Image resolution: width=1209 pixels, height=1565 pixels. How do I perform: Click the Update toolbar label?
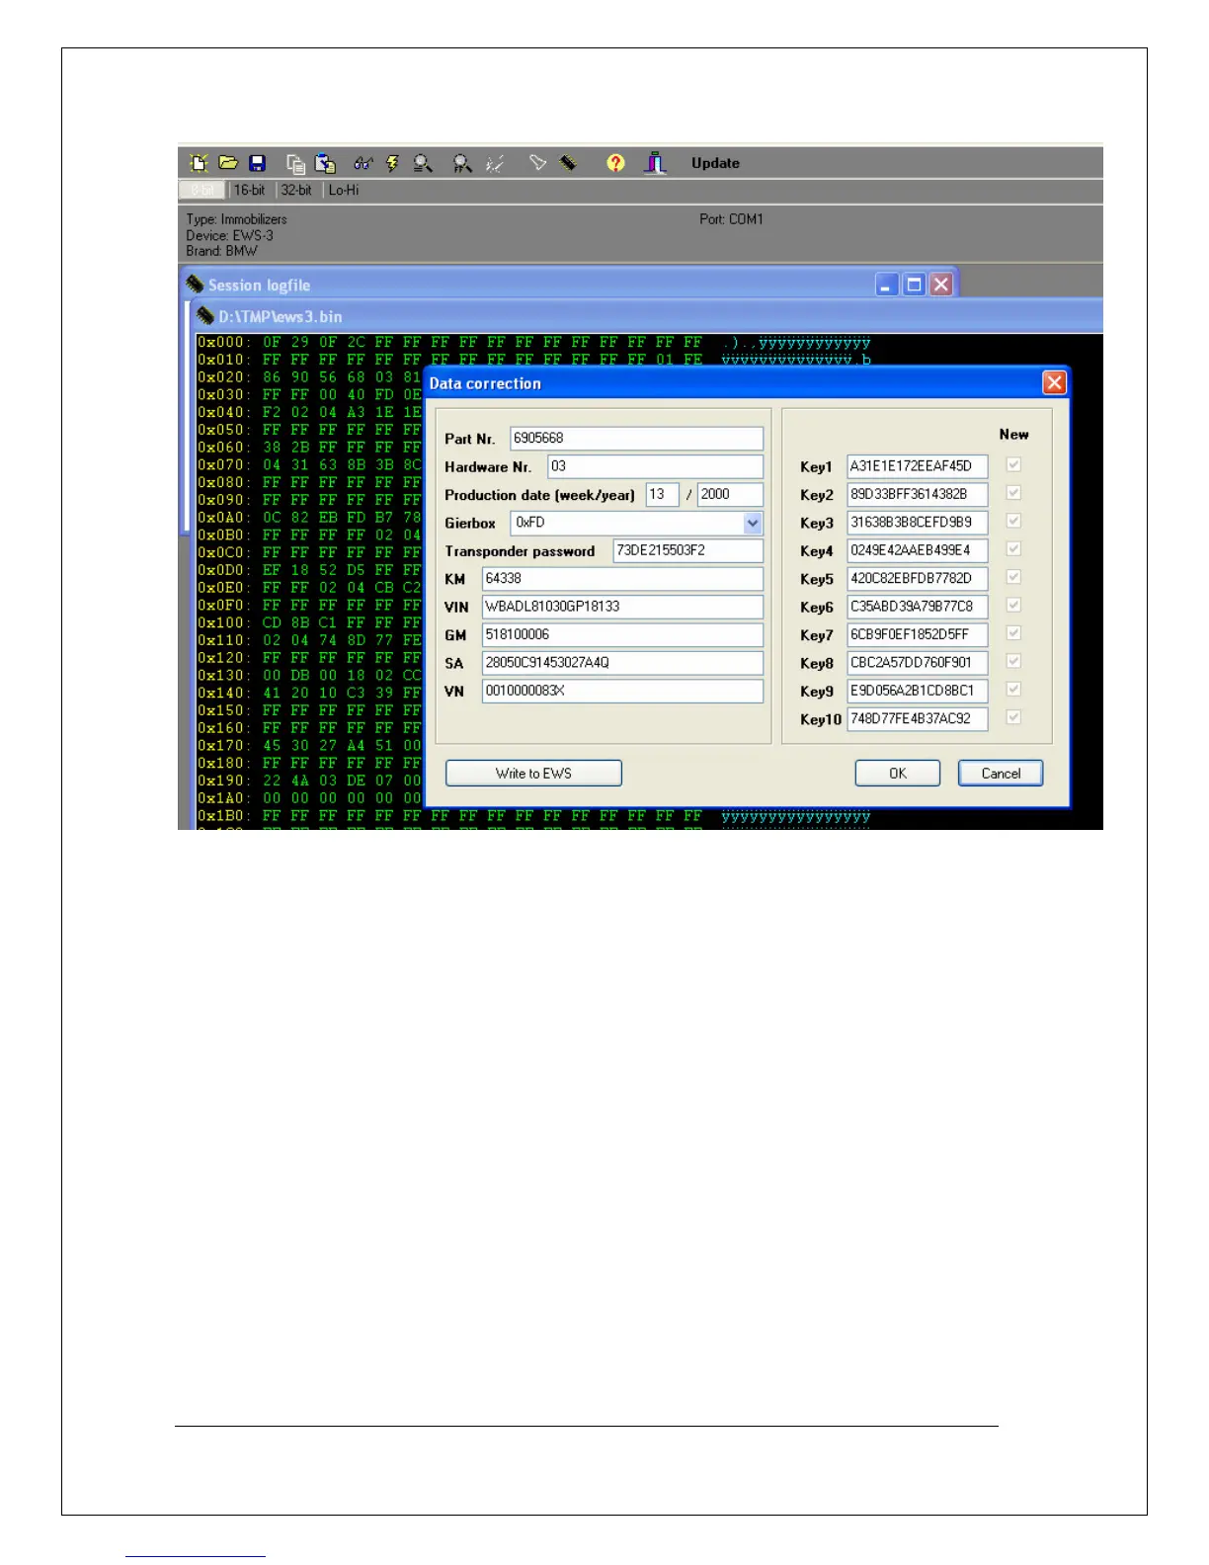pos(715,163)
